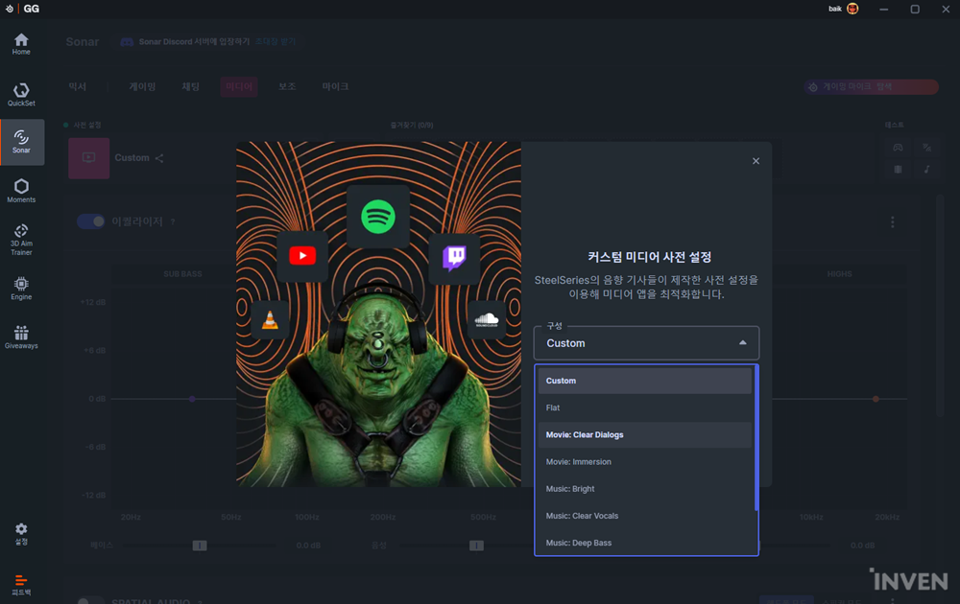Screen dimensions: 960x604
Task: Open the baik user profile avatar
Action: 852,9
